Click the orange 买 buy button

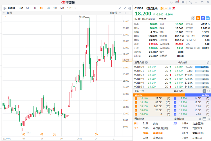click(x=198, y=18)
